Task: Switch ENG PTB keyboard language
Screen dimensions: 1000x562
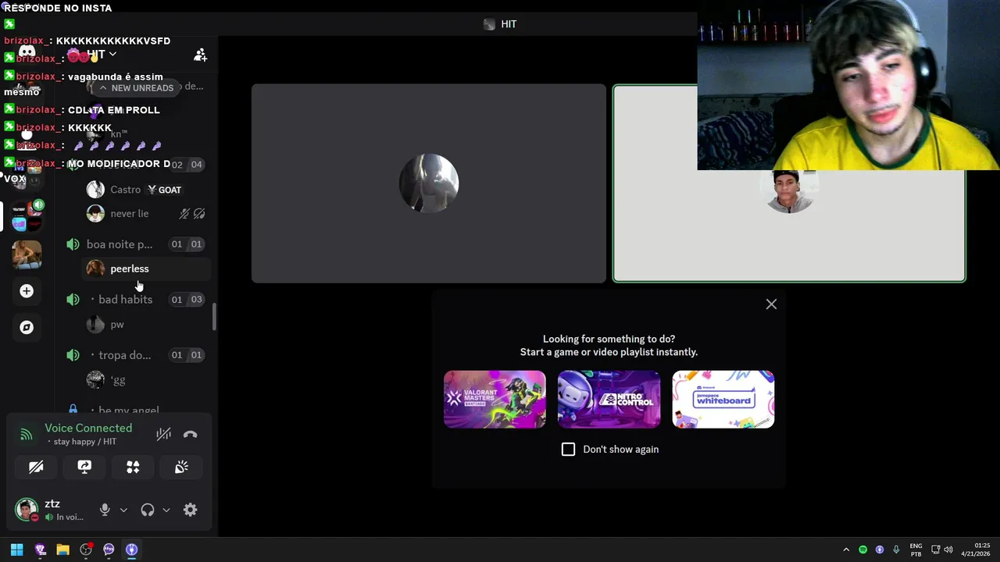Action: pos(916,550)
